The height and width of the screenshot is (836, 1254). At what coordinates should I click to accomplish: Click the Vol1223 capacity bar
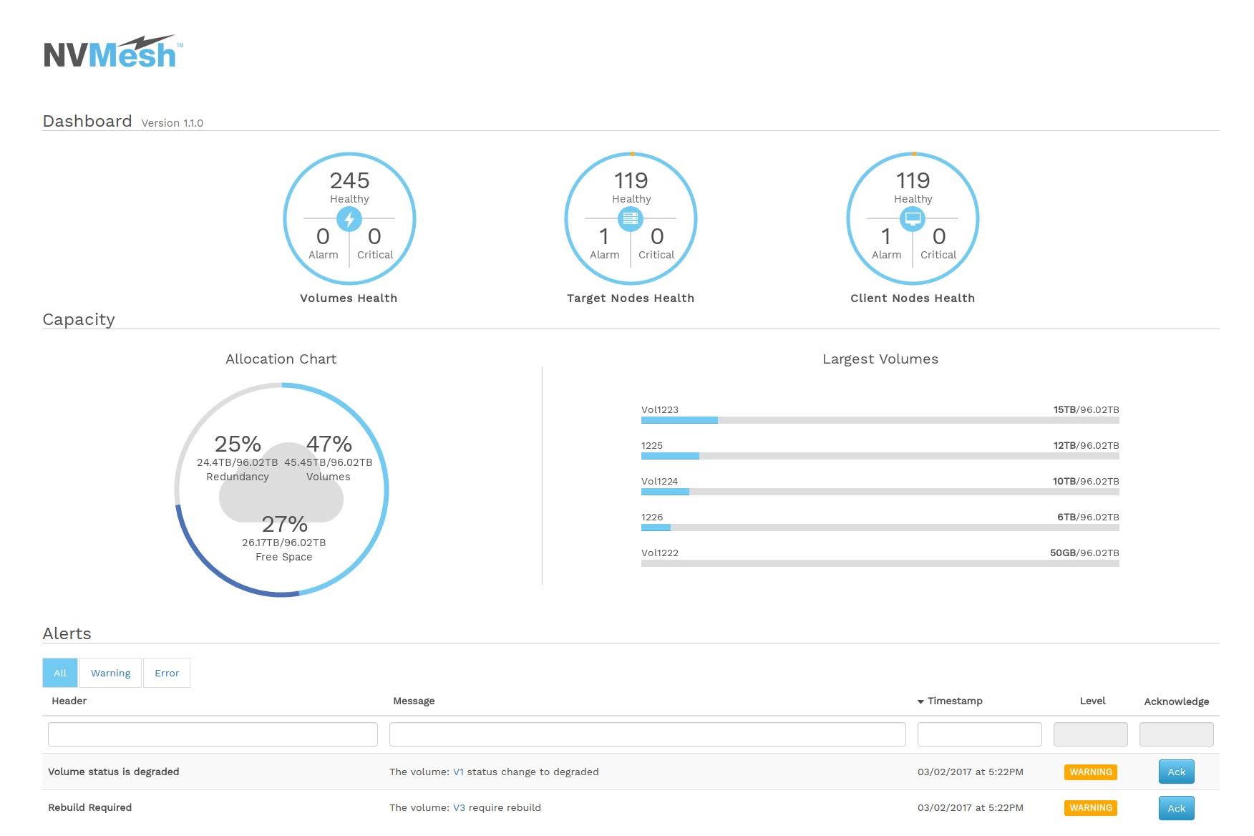[880, 420]
